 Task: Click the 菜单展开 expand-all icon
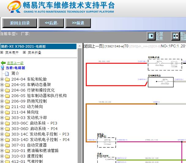coord(2,52)
